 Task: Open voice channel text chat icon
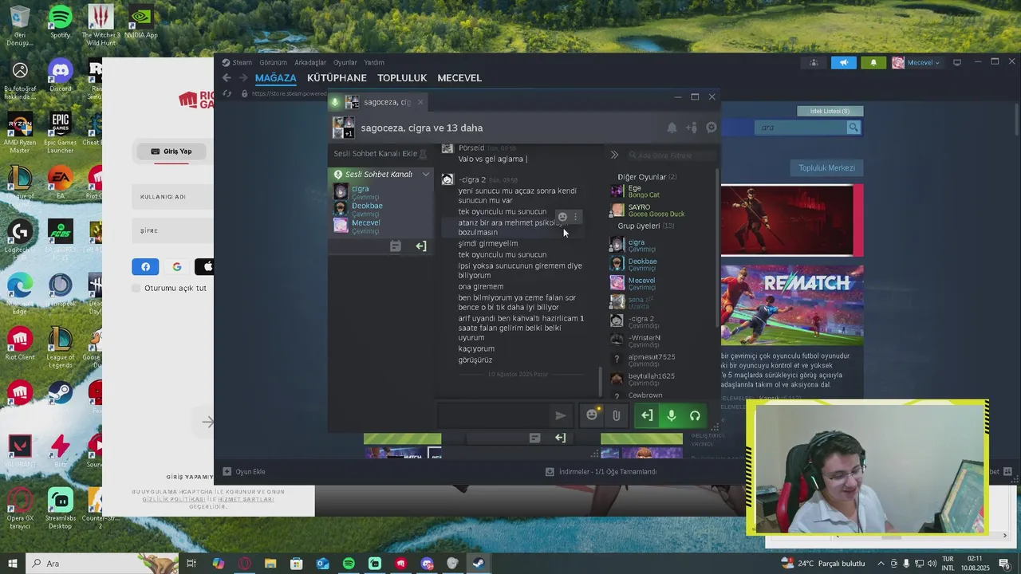[395, 246]
